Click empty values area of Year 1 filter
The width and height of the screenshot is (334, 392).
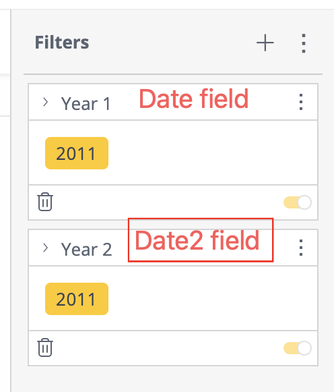(x=212, y=153)
